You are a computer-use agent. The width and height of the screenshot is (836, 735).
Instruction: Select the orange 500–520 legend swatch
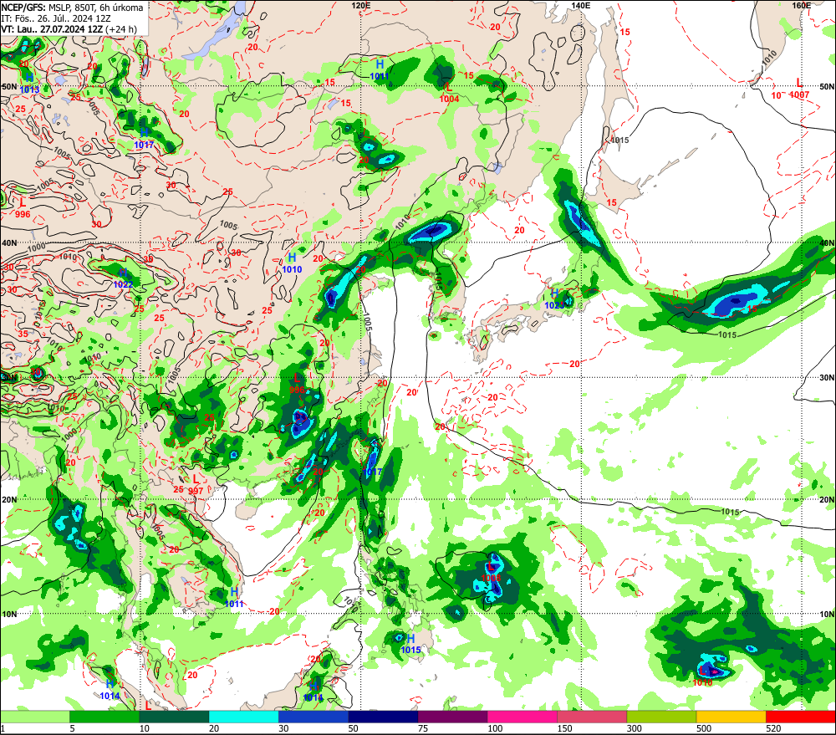(x=731, y=717)
